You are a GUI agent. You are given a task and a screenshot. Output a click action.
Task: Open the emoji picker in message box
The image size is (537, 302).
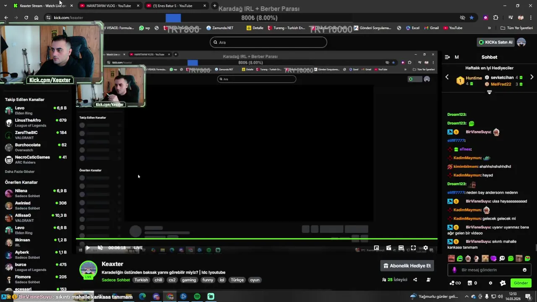524,270
